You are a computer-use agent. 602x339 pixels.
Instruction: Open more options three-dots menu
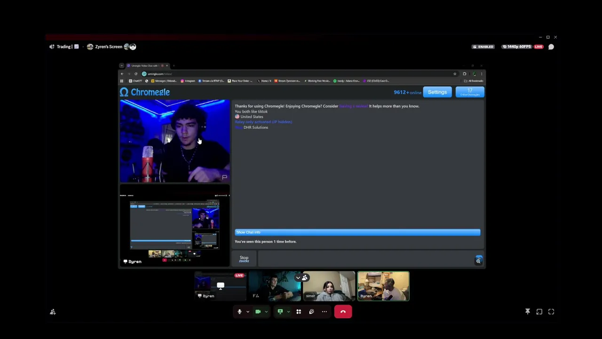[x=324, y=312]
